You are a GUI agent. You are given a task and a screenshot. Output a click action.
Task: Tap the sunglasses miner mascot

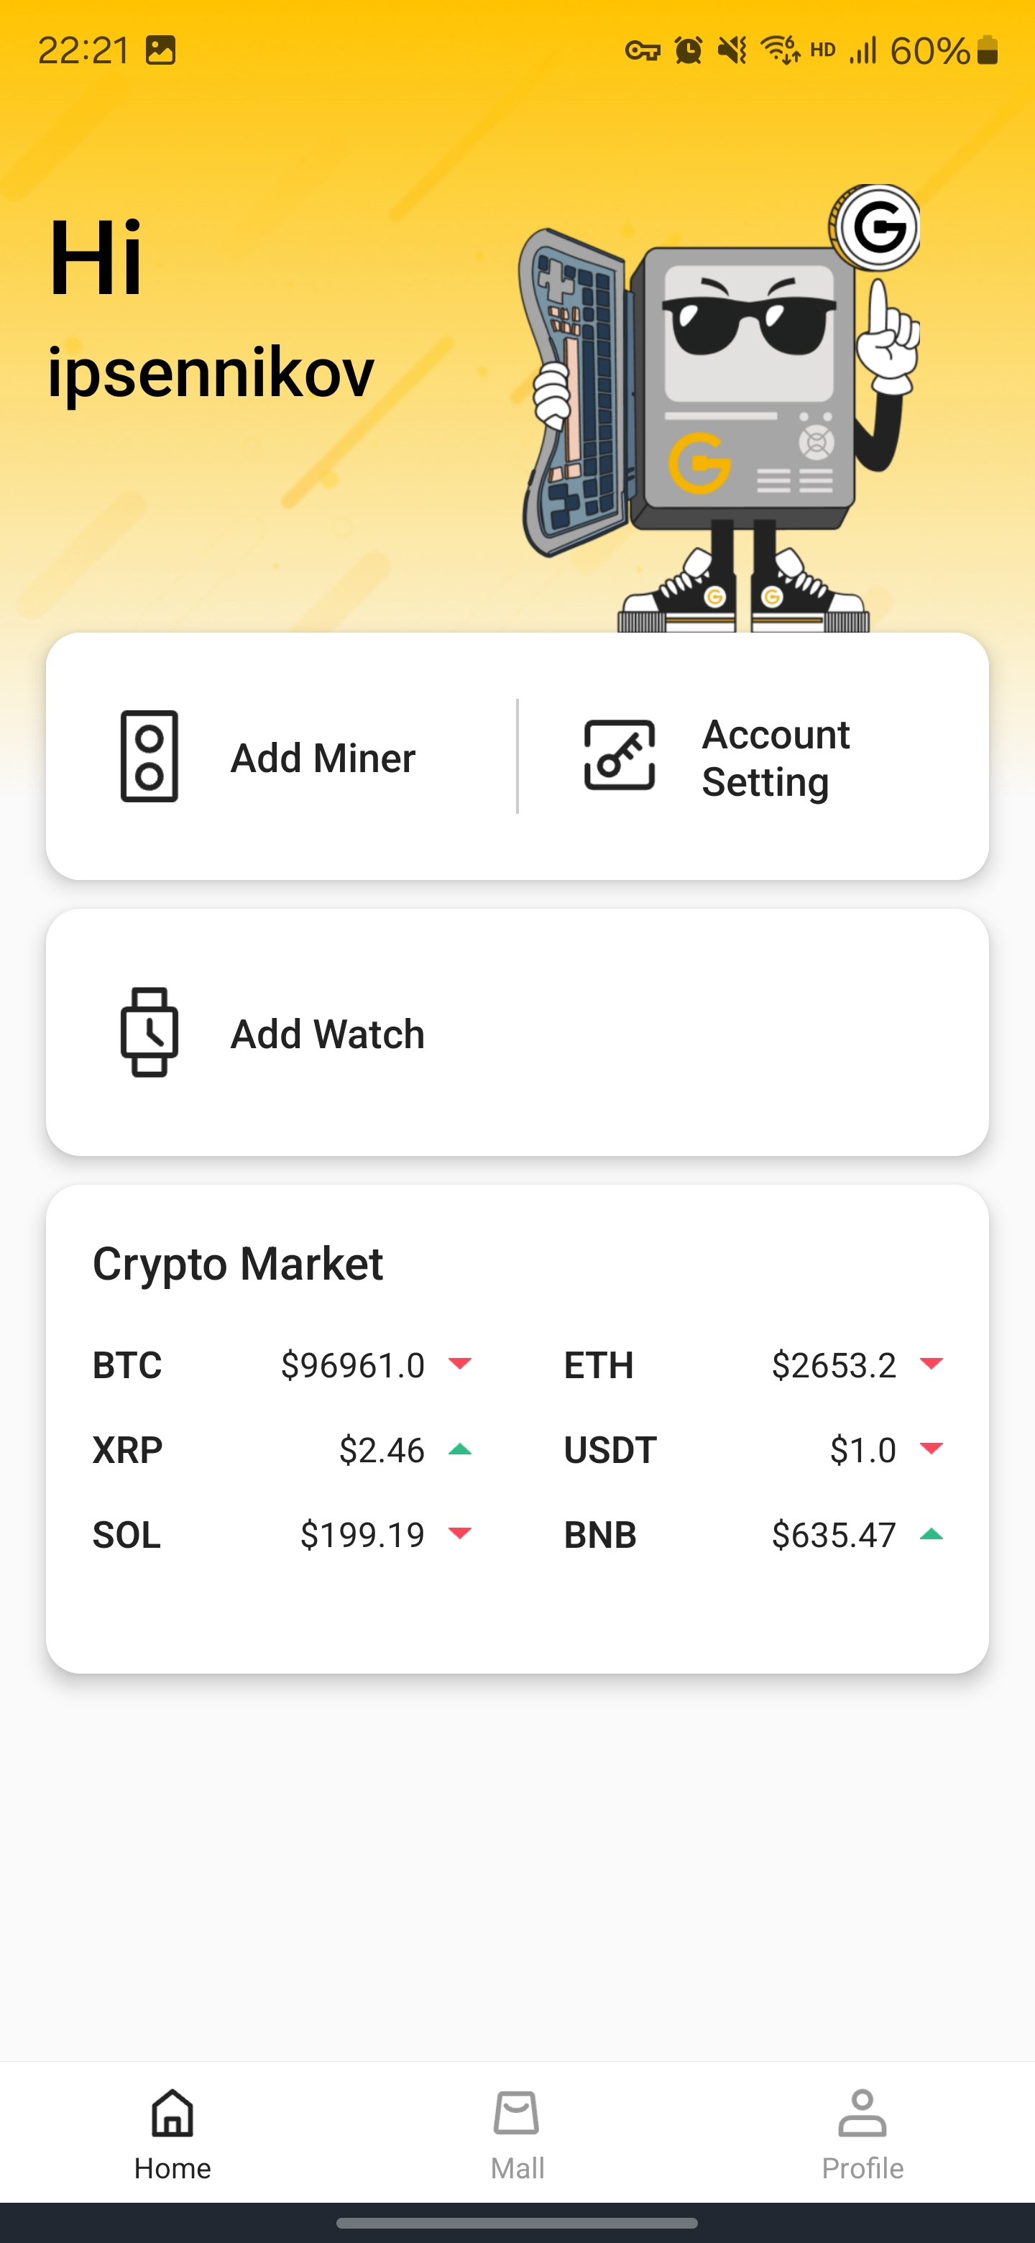tap(722, 409)
